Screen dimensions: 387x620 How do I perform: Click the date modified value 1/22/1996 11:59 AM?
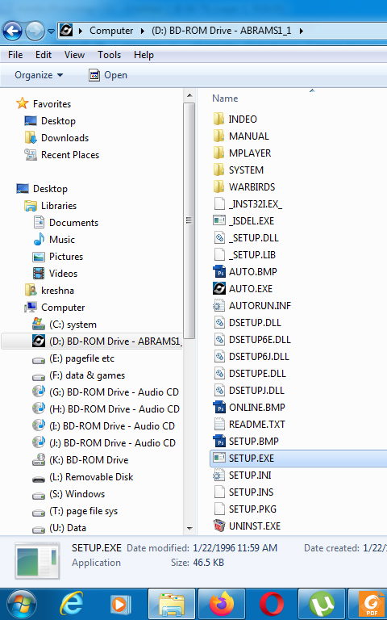click(x=235, y=548)
